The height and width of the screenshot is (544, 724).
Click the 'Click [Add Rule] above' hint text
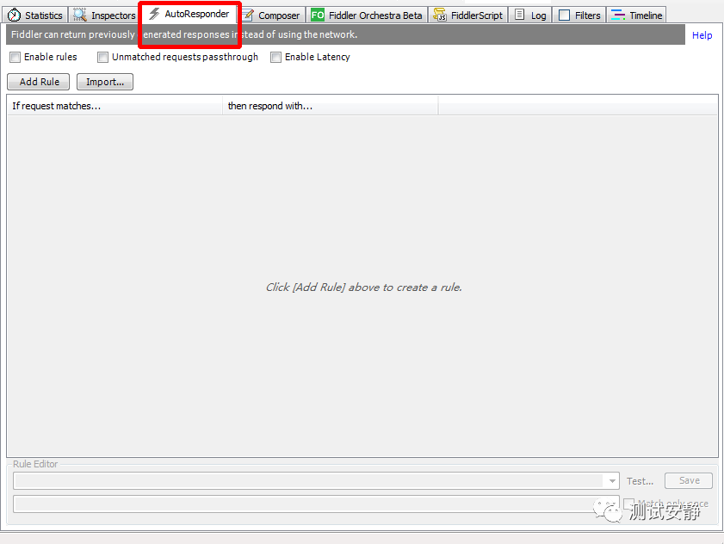[x=364, y=287]
